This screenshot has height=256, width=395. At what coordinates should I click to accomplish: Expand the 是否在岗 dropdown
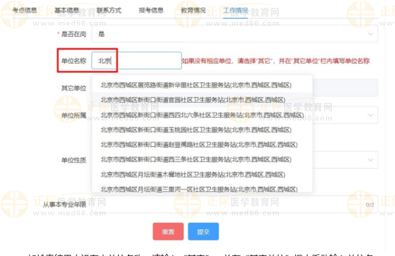click(370, 34)
